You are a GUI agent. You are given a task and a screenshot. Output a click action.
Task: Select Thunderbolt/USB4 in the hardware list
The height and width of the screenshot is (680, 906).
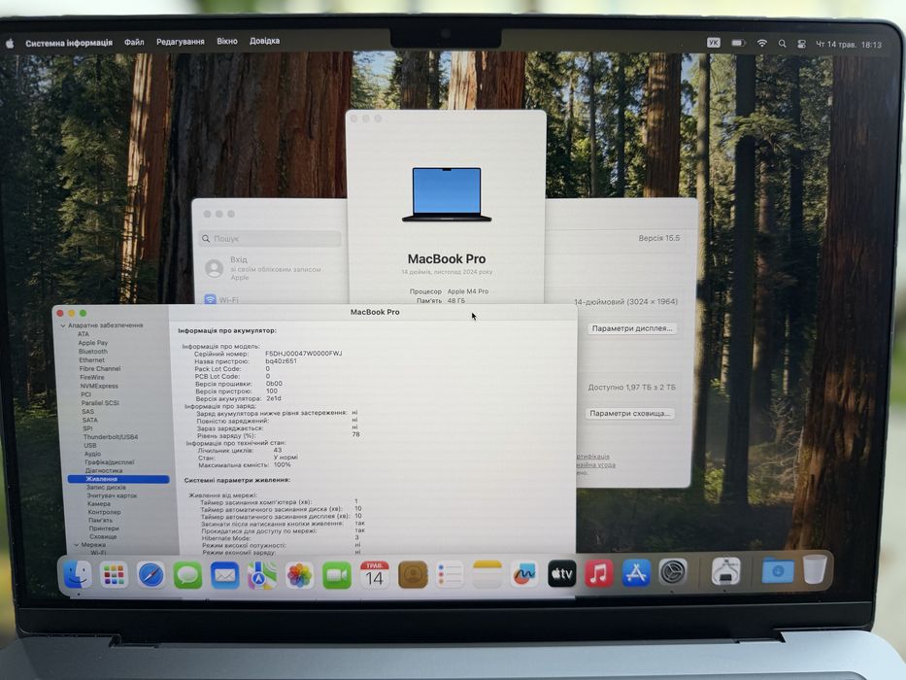tap(111, 437)
